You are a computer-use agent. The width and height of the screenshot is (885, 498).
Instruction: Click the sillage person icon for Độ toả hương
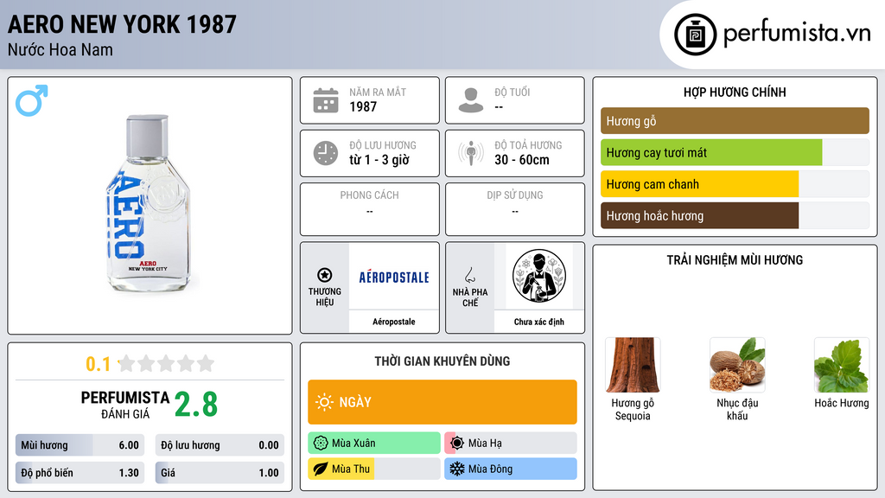471,153
